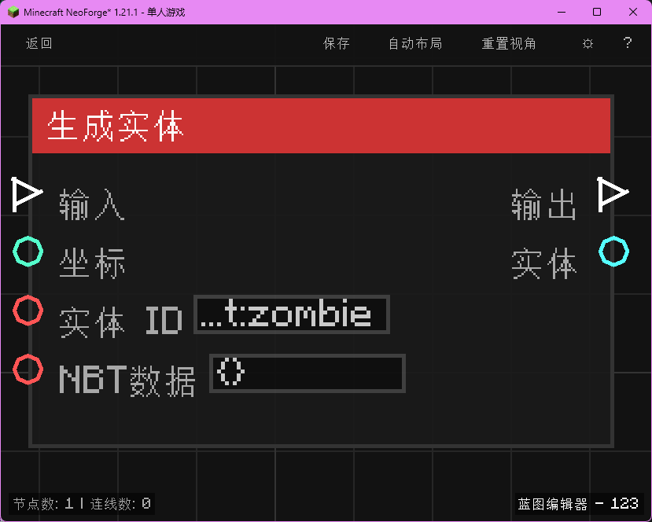Click the white output execution pin arrow
Viewport: 652px width, 522px height.
click(614, 193)
